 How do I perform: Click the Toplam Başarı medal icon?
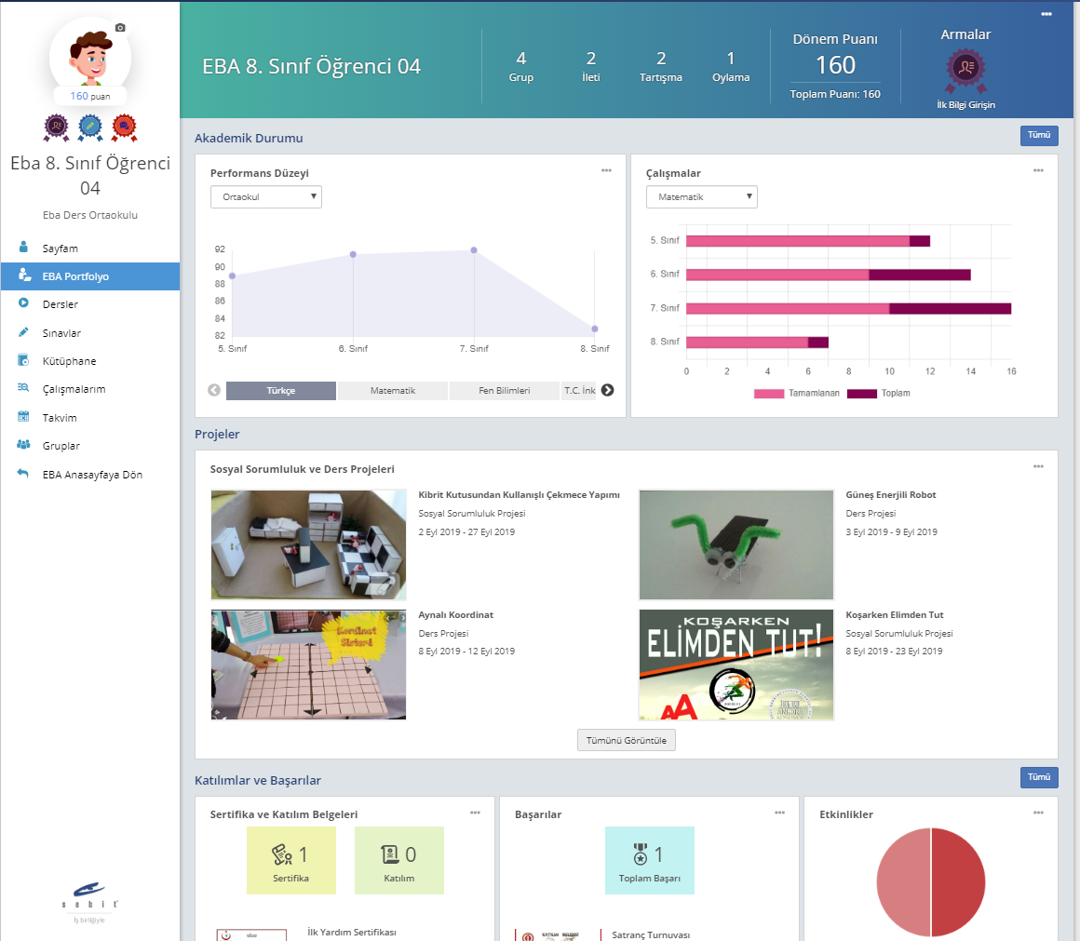coord(641,854)
